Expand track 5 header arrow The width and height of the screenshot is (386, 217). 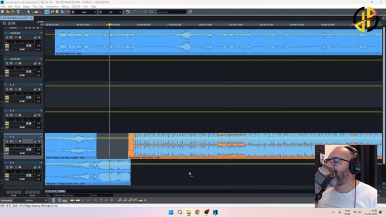coord(42,137)
